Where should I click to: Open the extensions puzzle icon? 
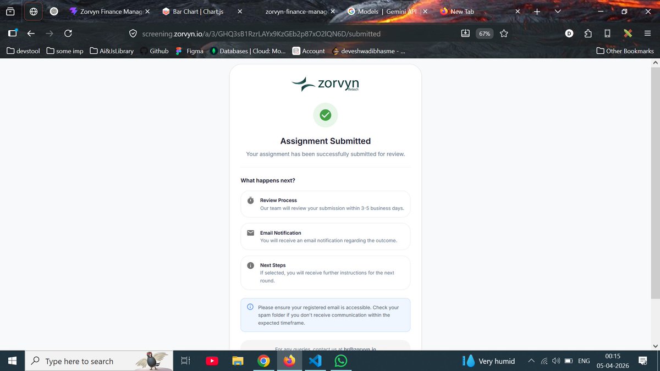point(588,34)
